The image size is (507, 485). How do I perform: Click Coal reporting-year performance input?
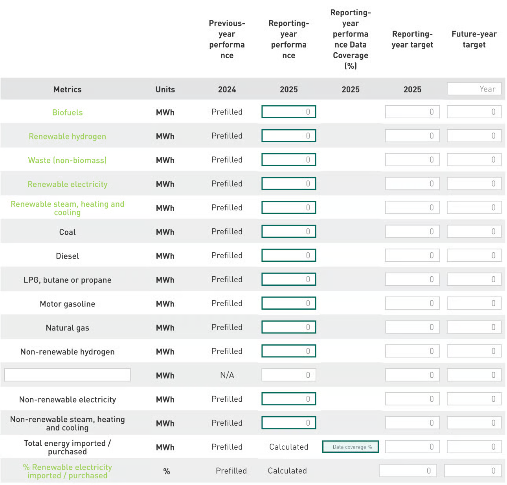tap(289, 231)
